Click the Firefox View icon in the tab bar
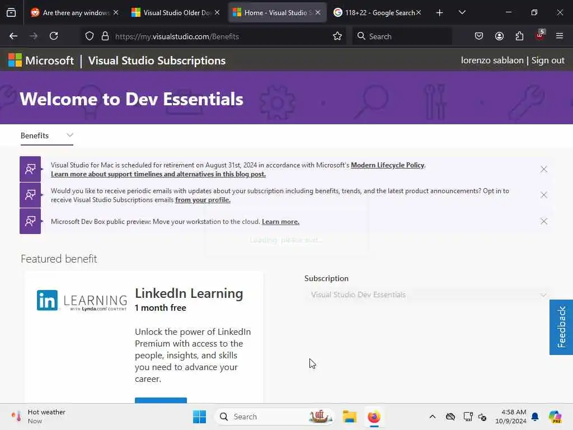573x430 pixels. coord(11,12)
